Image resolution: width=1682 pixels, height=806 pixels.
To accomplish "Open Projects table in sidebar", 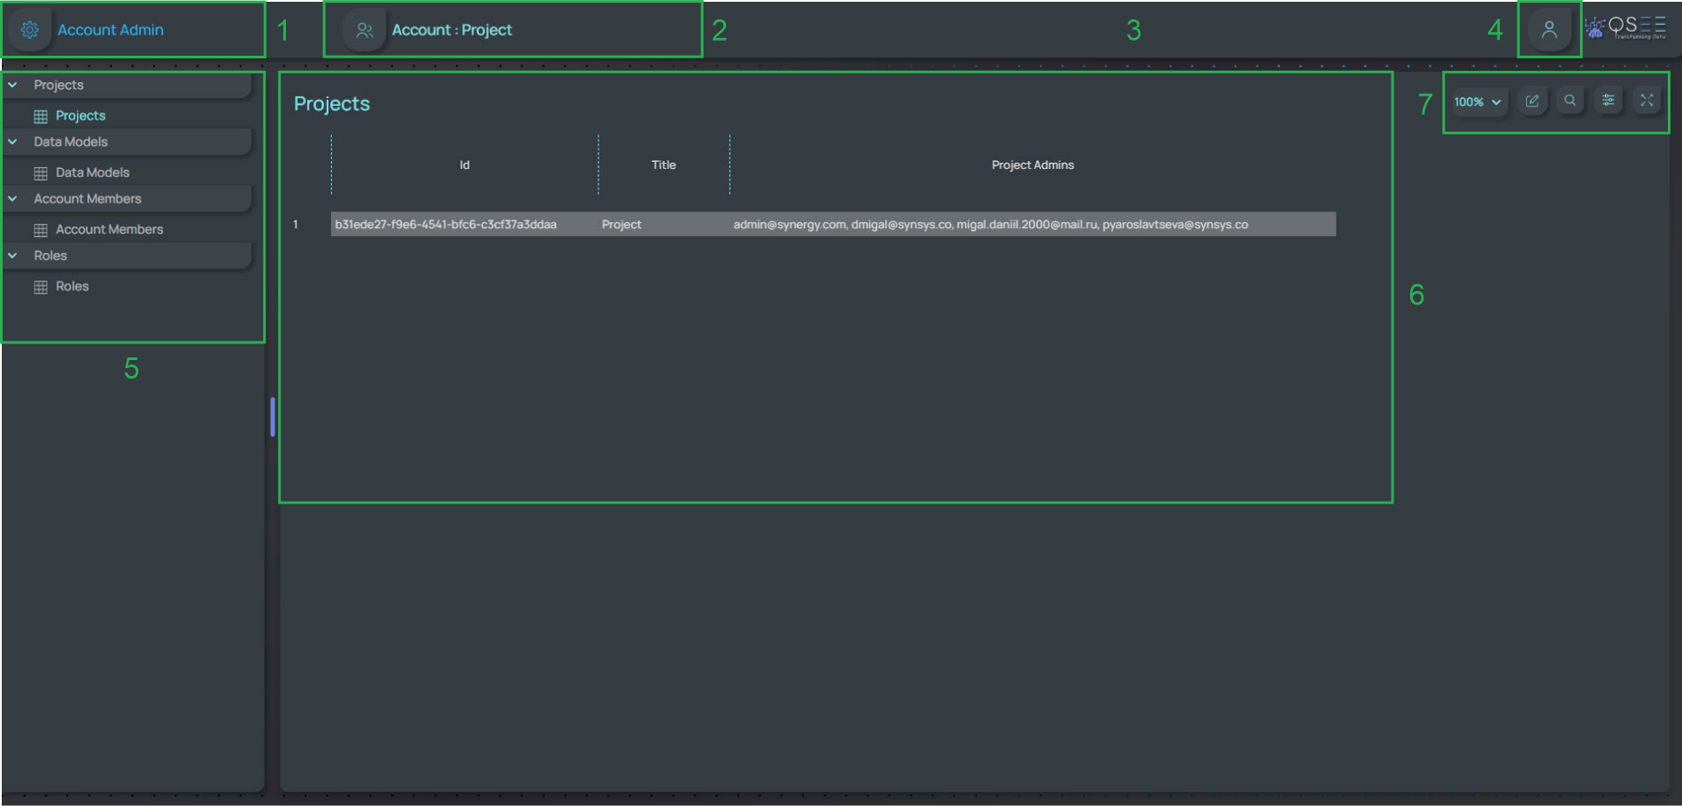I will coord(80,116).
